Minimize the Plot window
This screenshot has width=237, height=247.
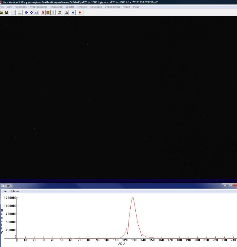[225, 185]
